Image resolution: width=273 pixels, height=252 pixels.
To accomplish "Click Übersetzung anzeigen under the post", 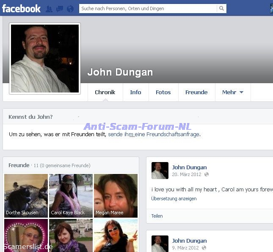I will 174,199.
